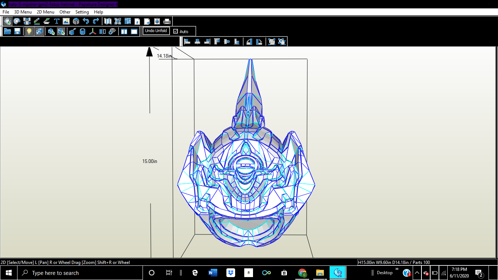
Task: Open the 3D Menu
Action: pos(23,12)
